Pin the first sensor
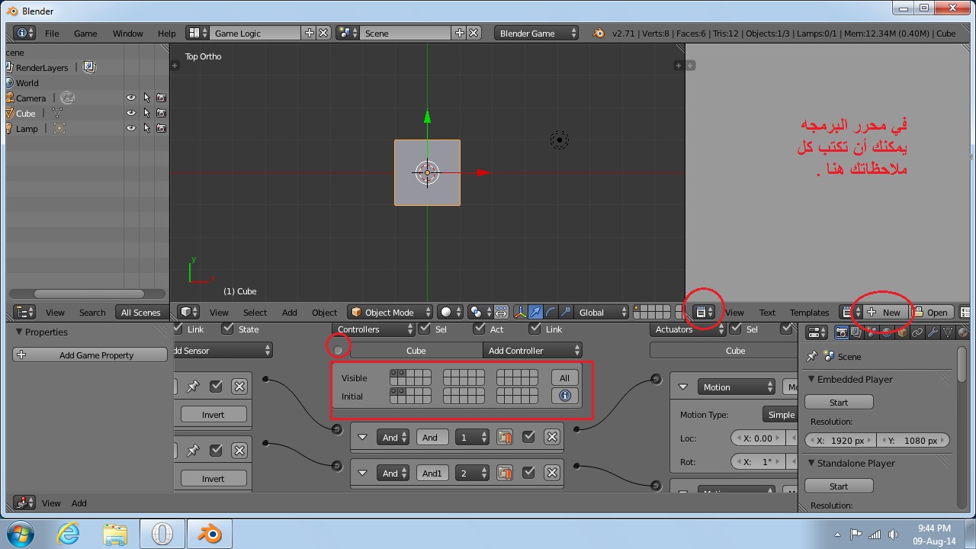Screen dimensions: 976x549 pyautogui.click(x=193, y=387)
